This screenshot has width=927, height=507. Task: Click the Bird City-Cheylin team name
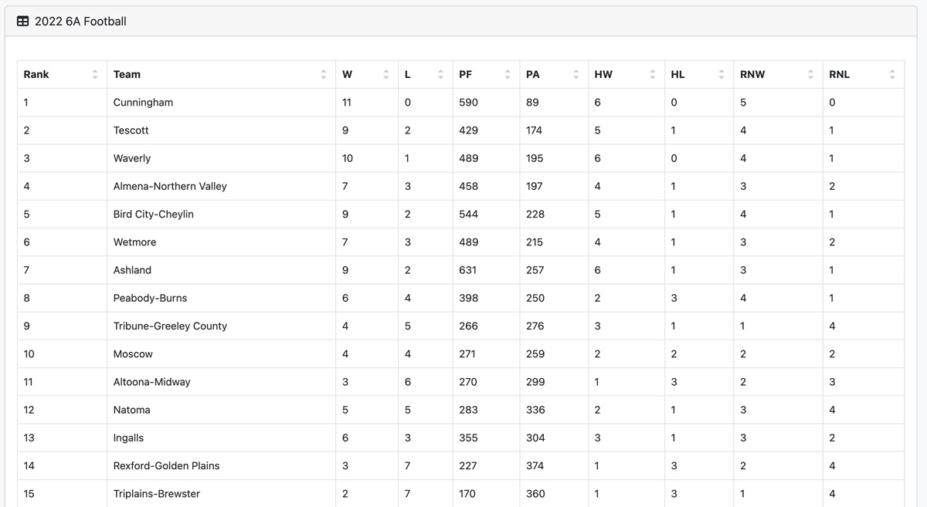click(x=153, y=214)
